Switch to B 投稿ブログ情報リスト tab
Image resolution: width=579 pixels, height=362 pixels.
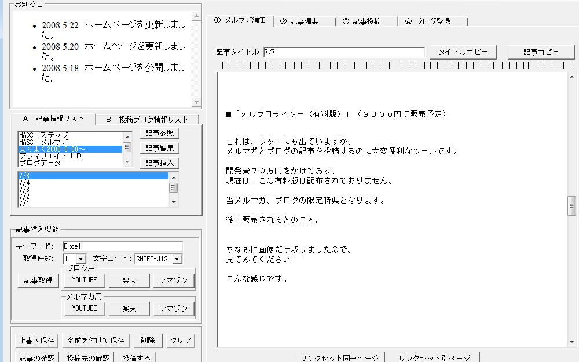[x=148, y=120]
